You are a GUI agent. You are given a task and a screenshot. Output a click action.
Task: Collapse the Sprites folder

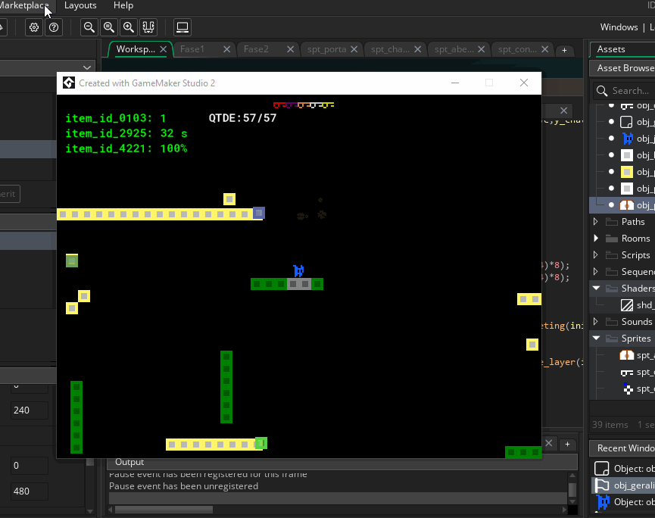(596, 339)
